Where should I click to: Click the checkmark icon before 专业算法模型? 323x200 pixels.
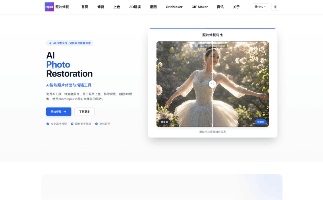coord(48,124)
